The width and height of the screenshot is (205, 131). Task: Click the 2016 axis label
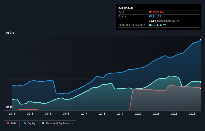coord(66,114)
